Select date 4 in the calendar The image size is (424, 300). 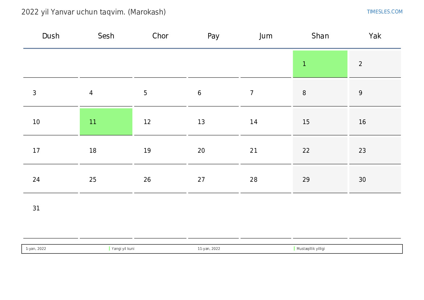pyautogui.click(x=106, y=93)
